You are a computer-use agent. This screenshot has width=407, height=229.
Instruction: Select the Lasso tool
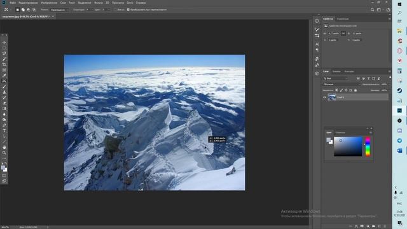pyautogui.click(x=4, y=53)
